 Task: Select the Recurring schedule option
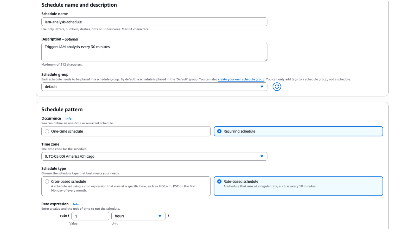tap(239, 131)
